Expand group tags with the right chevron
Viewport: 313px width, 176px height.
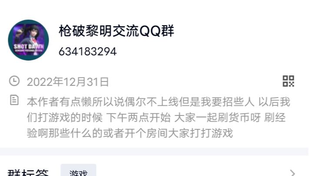click(x=293, y=173)
